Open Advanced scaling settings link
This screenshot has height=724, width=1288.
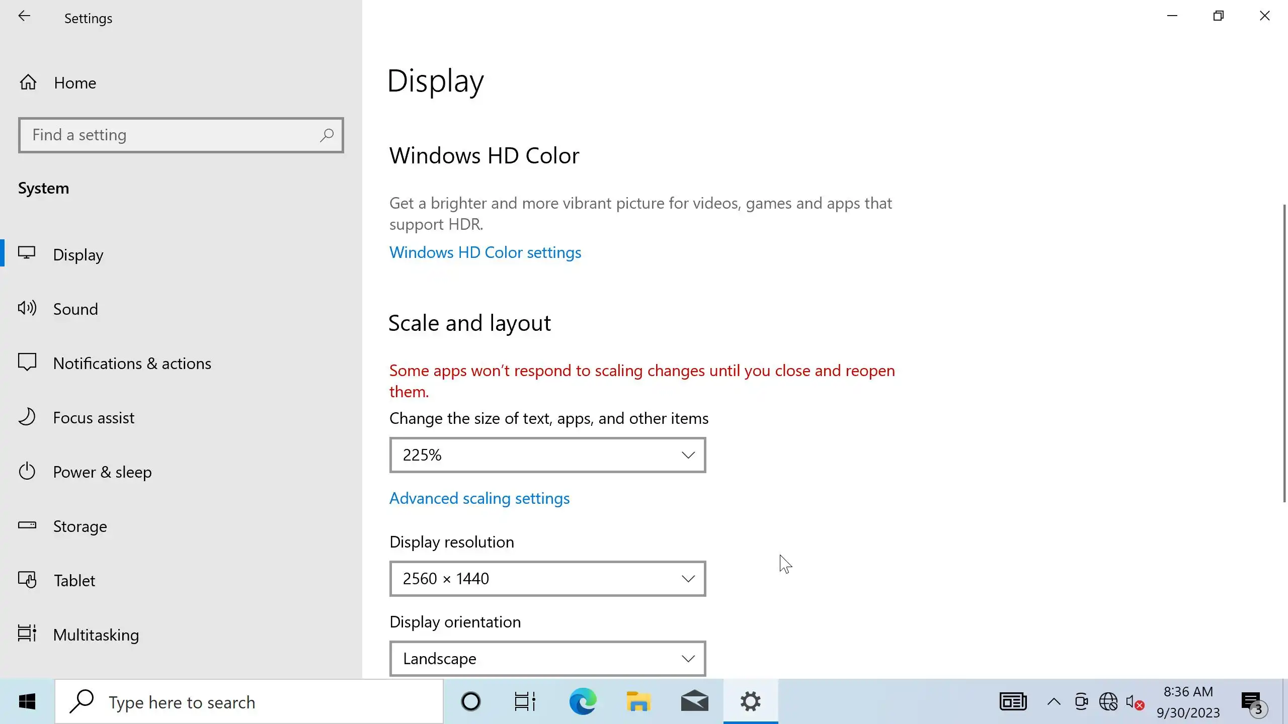coord(479,498)
